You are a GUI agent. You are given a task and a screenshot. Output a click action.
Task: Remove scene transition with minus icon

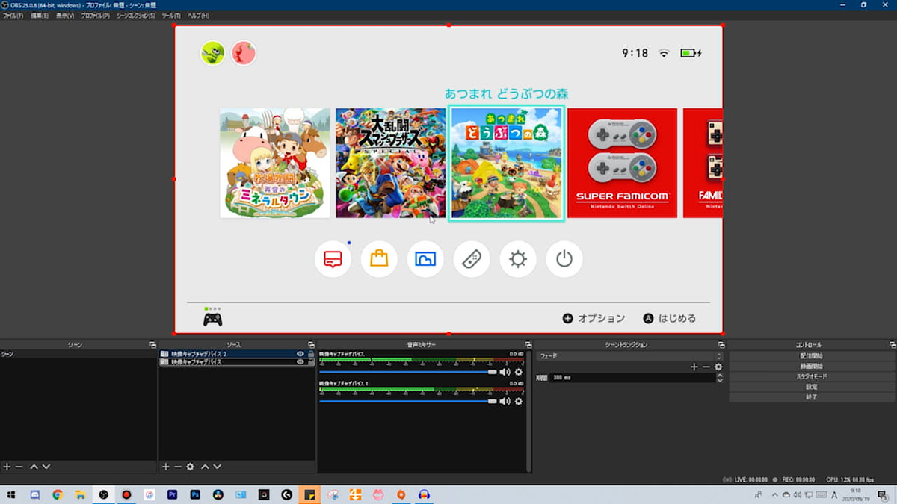tap(706, 367)
